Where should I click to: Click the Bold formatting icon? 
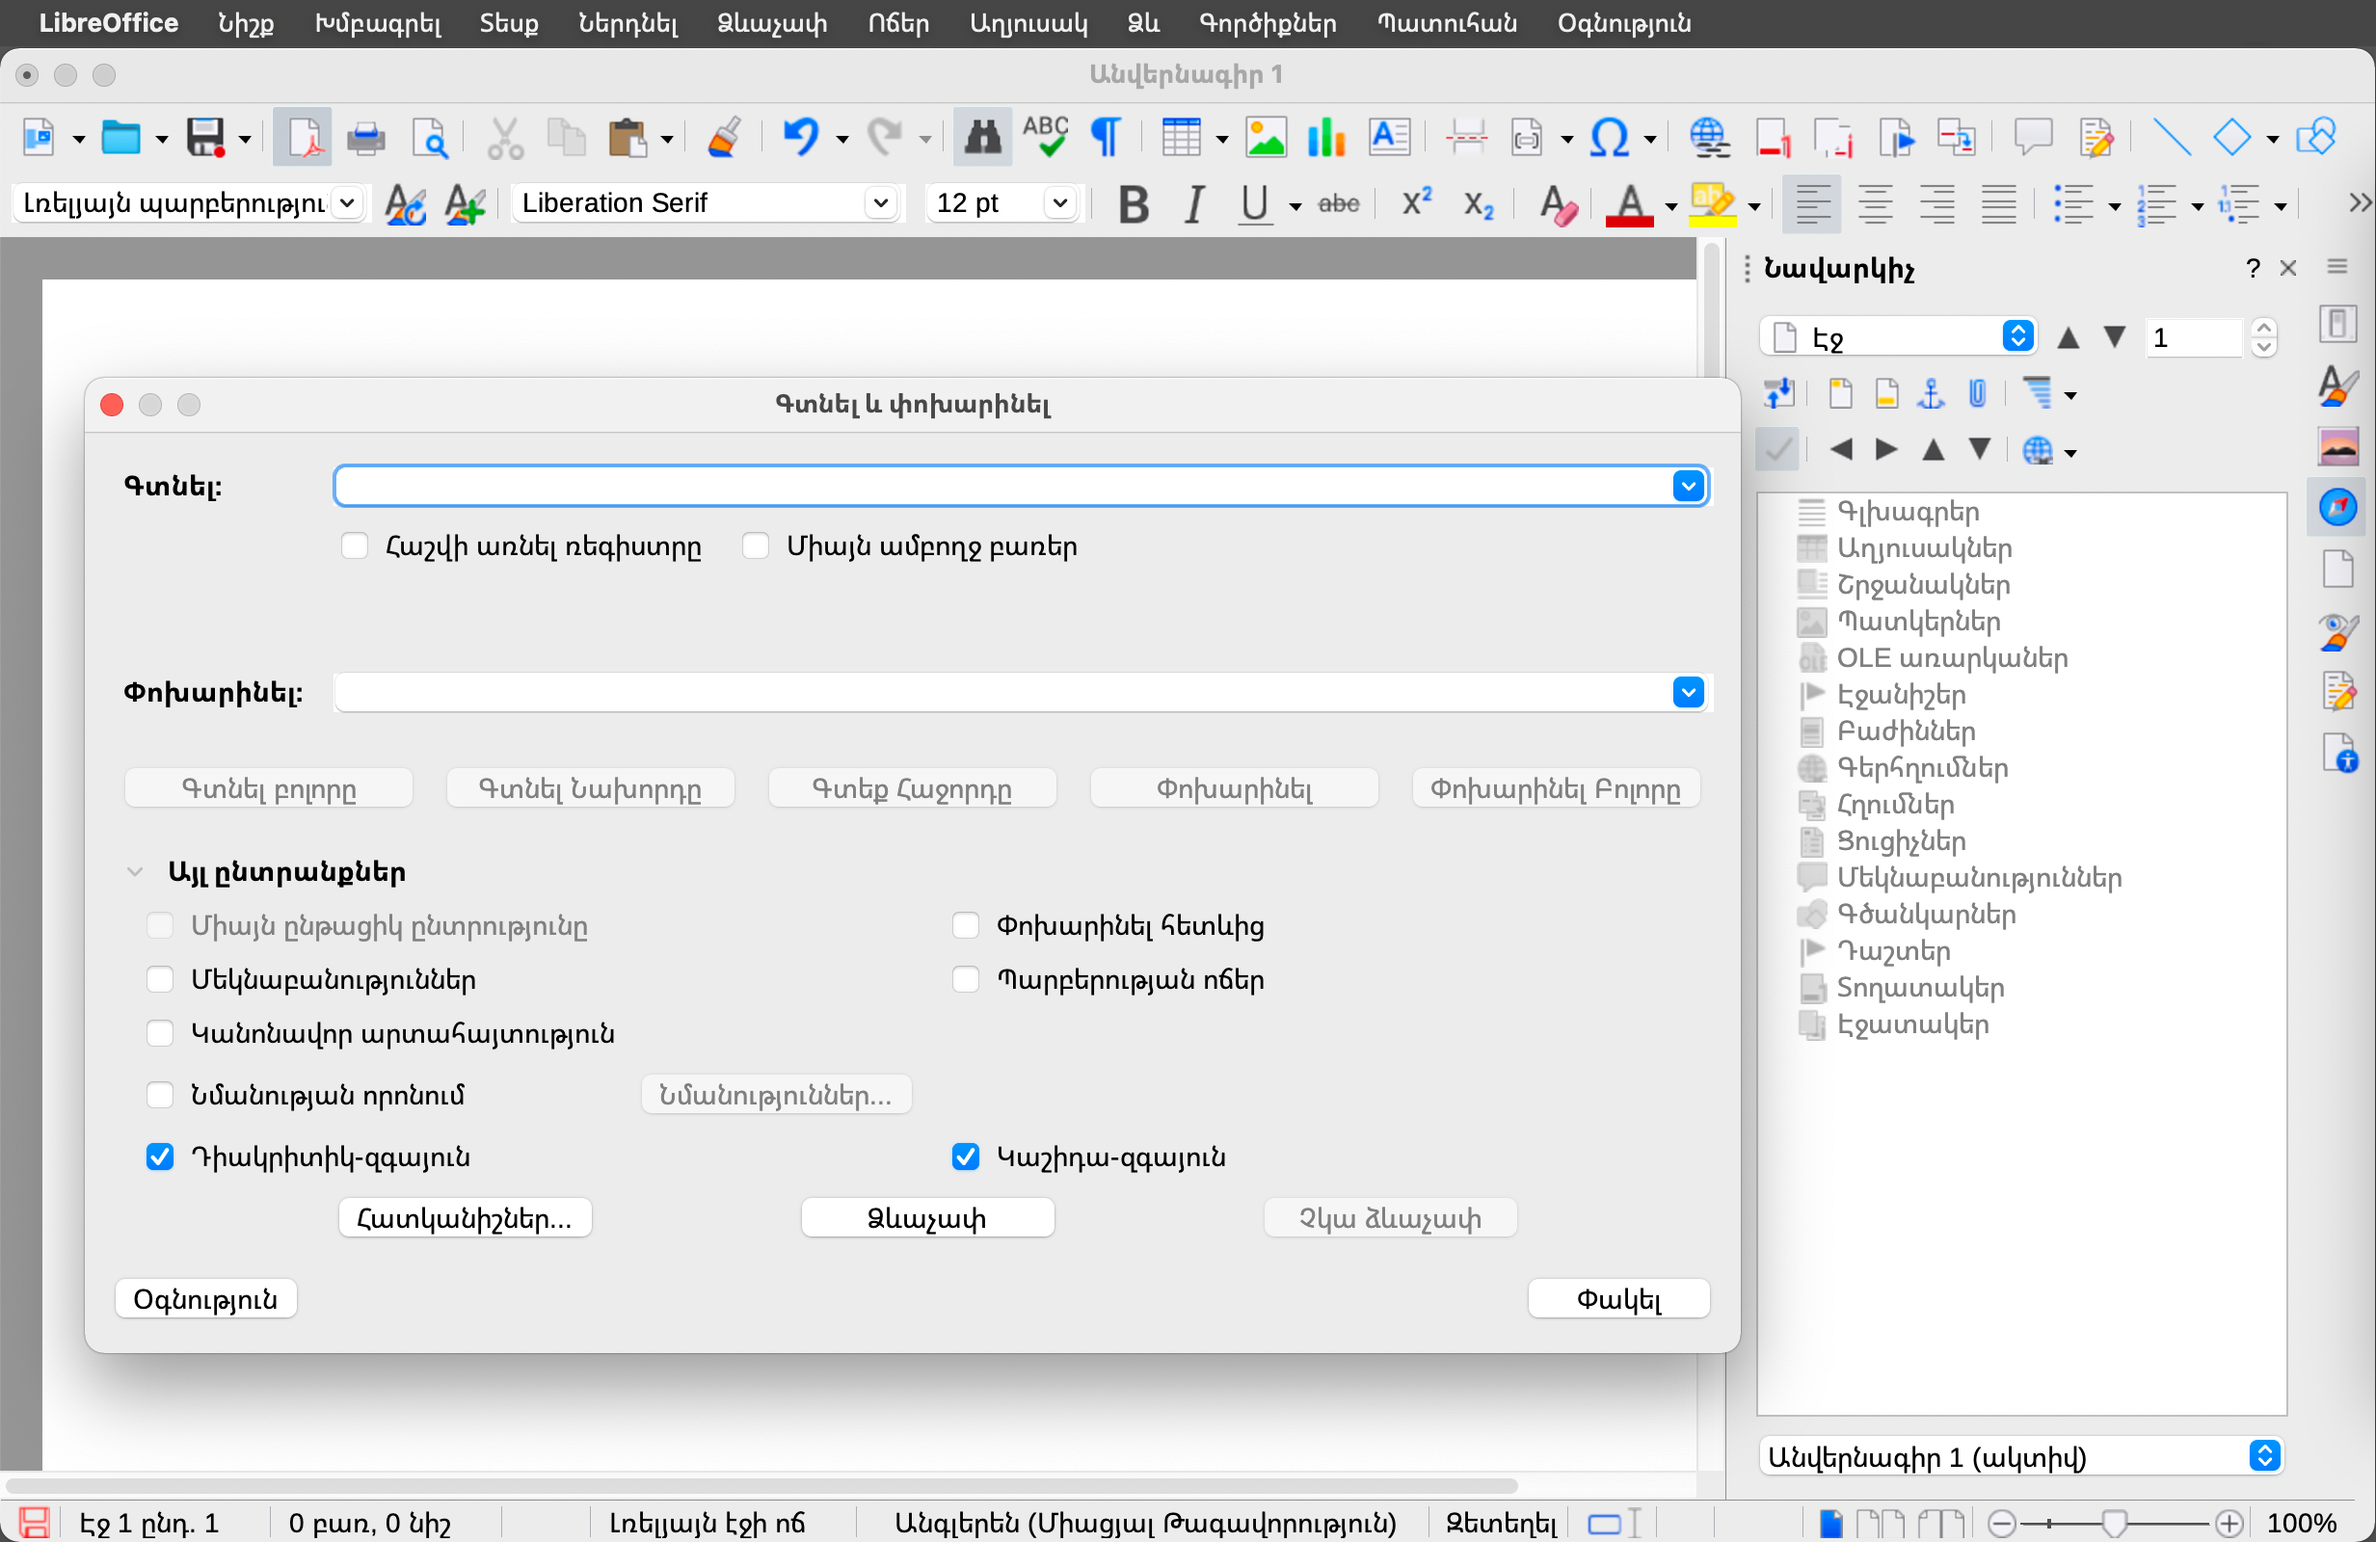click(x=1134, y=203)
